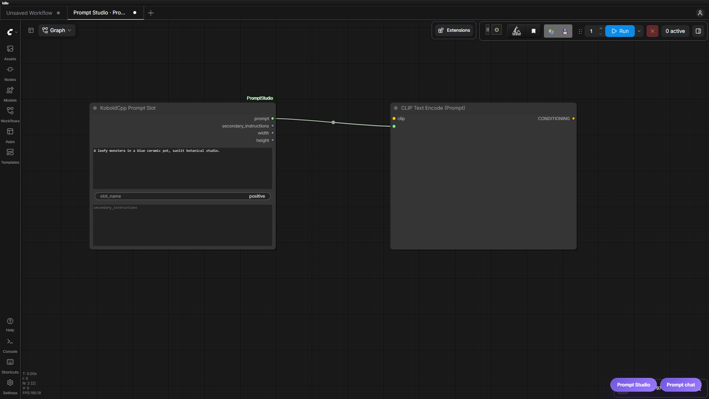Click the clip input slot
Viewport: 709px width, 399px height.
tap(394, 119)
